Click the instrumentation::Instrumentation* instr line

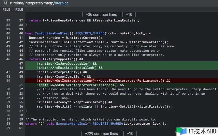(99, 42)
